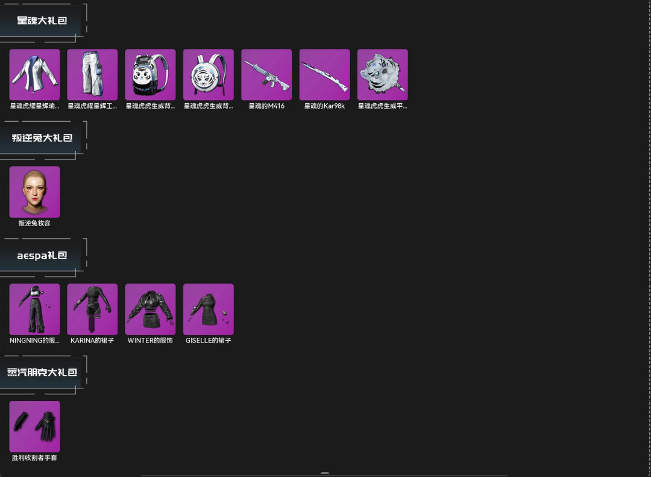Pick the 星魂的Kar98k rifle skin
Viewport: 651px width, 477px height.
point(325,75)
